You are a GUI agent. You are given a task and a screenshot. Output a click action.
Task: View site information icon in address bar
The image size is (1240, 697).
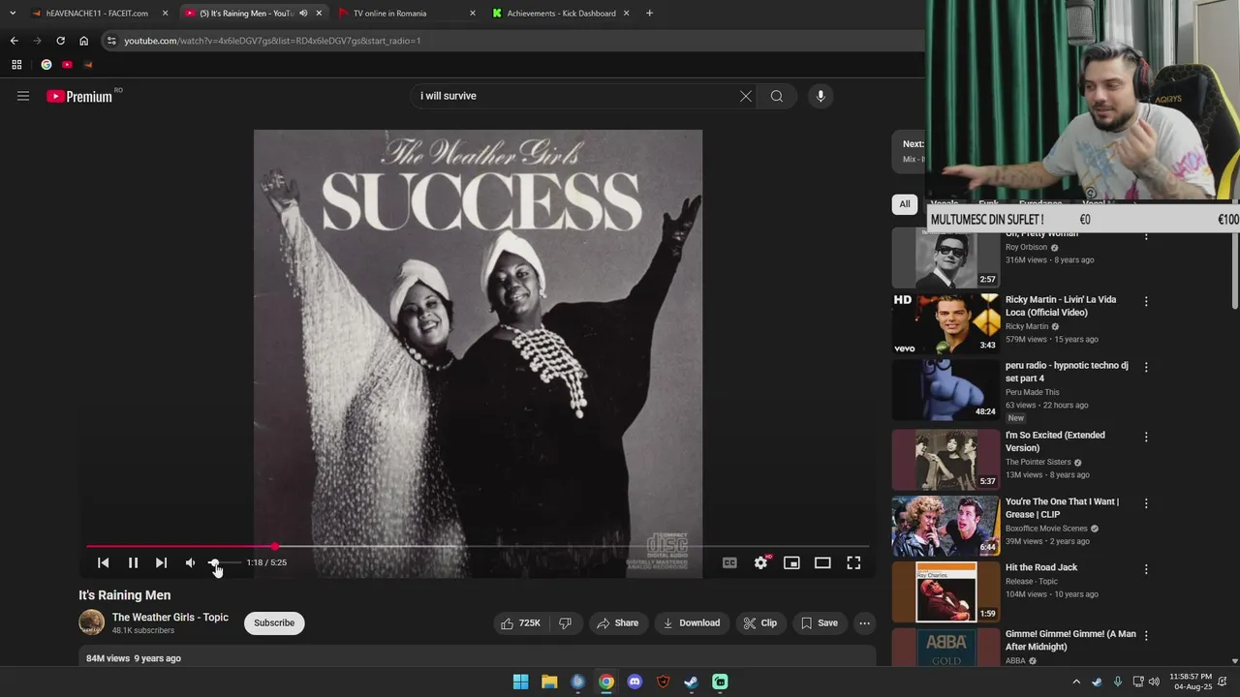pyautogui.click(x=112, y=41)
